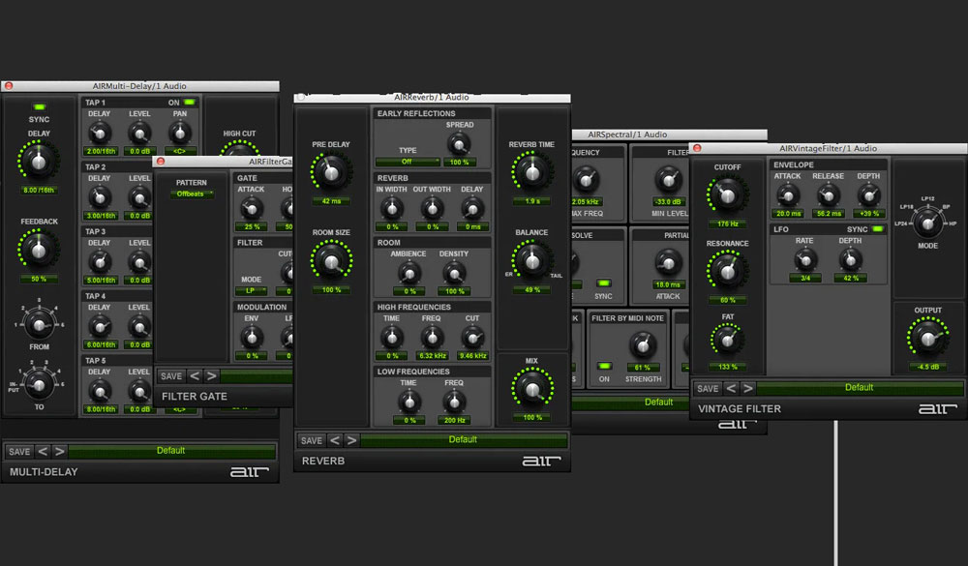Viewport: 968px width, 566px height.
Task: Click the -4.5 dB output value field
Action: [927, 367]
